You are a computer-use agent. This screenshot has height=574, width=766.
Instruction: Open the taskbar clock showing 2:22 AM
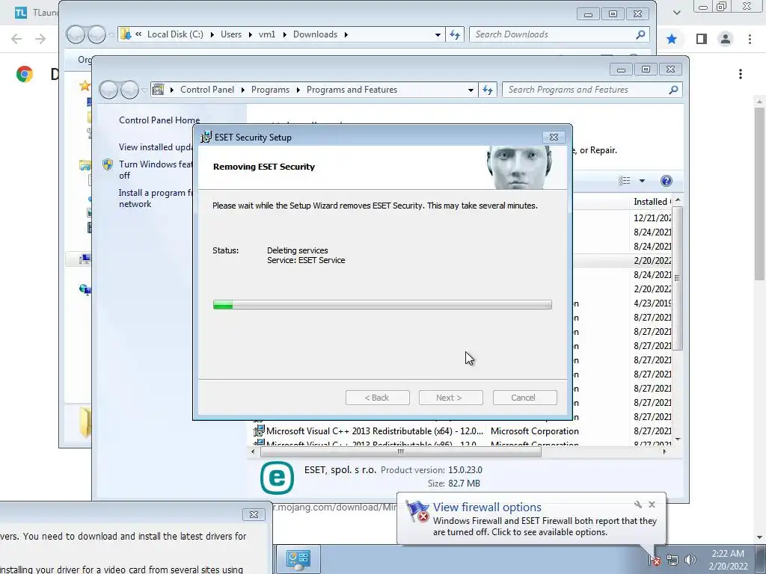click(728, 560)
